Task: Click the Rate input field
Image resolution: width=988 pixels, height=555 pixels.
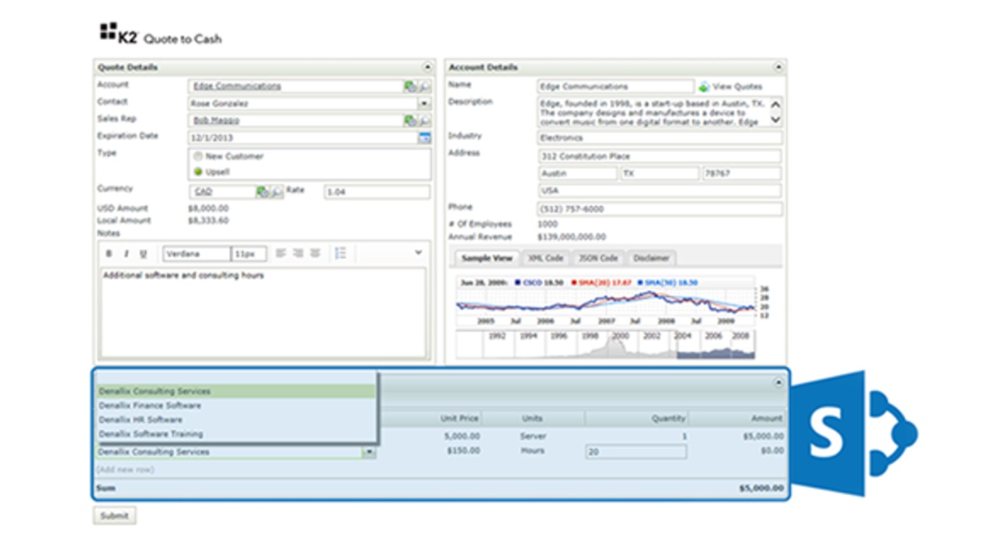Action: (377, 192)
